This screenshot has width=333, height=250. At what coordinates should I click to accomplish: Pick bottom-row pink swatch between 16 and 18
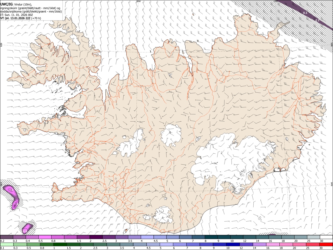[273, 244]
